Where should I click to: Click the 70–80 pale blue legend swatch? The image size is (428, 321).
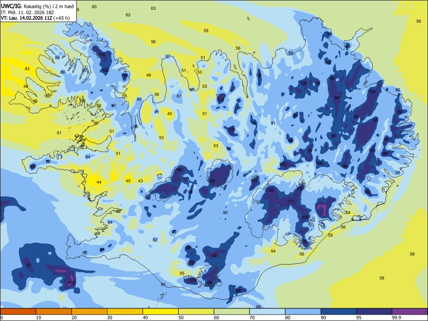click(267, 312)
